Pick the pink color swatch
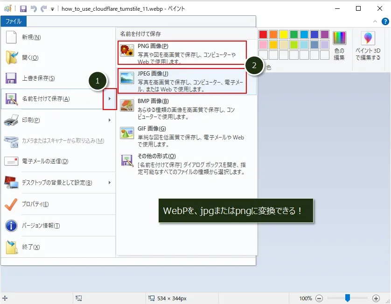The image size is (391, 304). [x=263, y=45]
